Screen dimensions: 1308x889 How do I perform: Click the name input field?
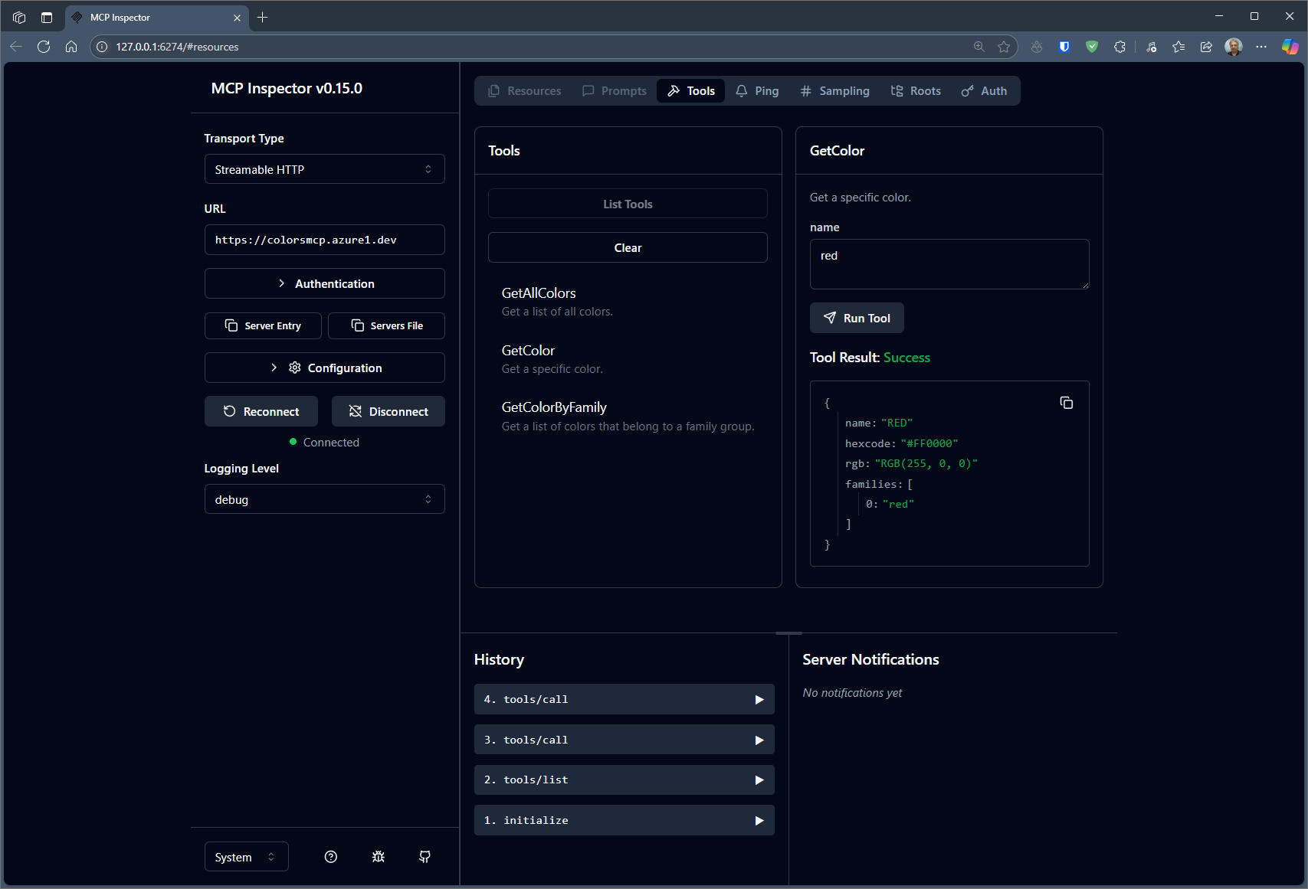click(x=949, y=264)
